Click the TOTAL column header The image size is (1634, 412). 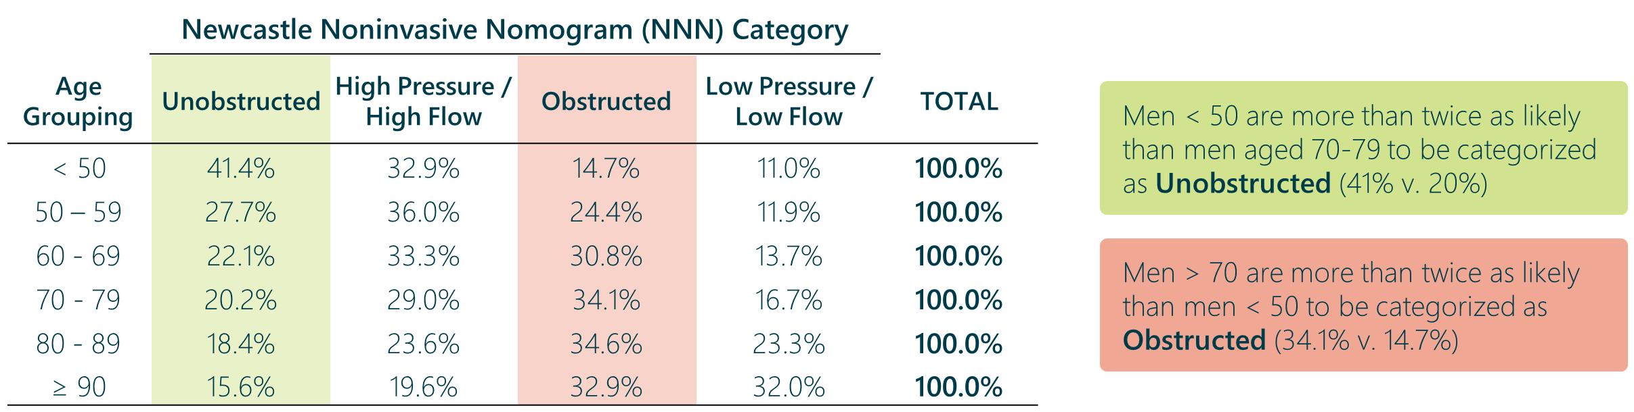click(x=959, y=101)
